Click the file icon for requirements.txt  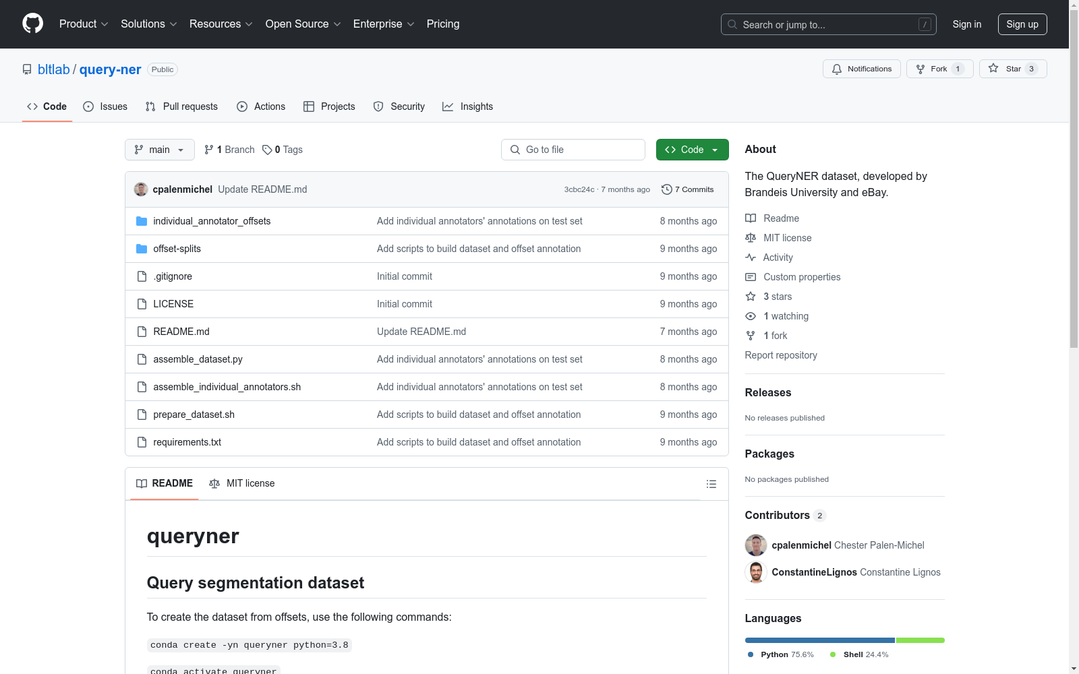142,442
